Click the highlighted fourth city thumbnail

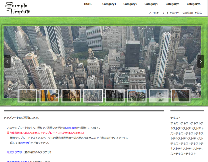pos(93,96)
